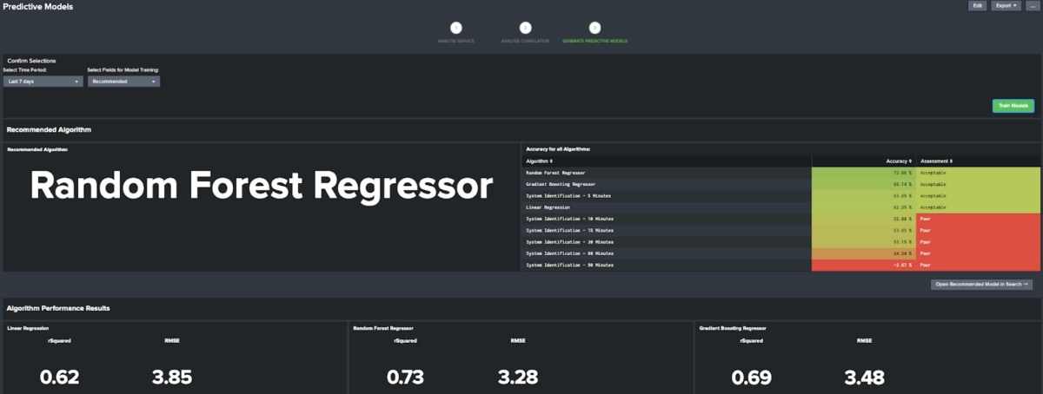Screen dimensions: 1043x394
Task: Click the Linear Regression table row
Action: [781, 207]
